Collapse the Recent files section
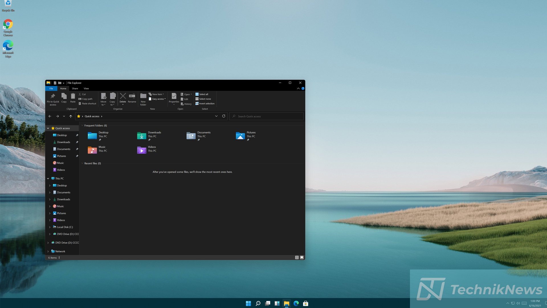 click(x=82, y=163)
